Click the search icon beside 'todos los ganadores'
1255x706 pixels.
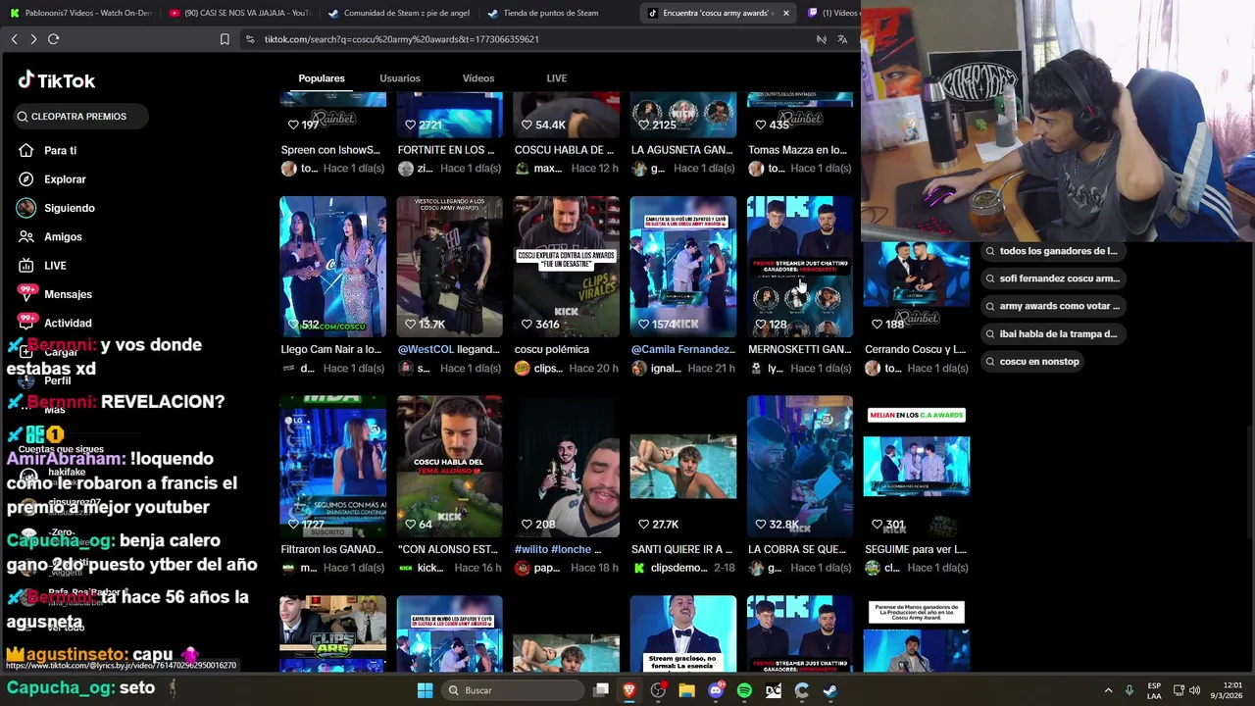[x=990, y=251]
